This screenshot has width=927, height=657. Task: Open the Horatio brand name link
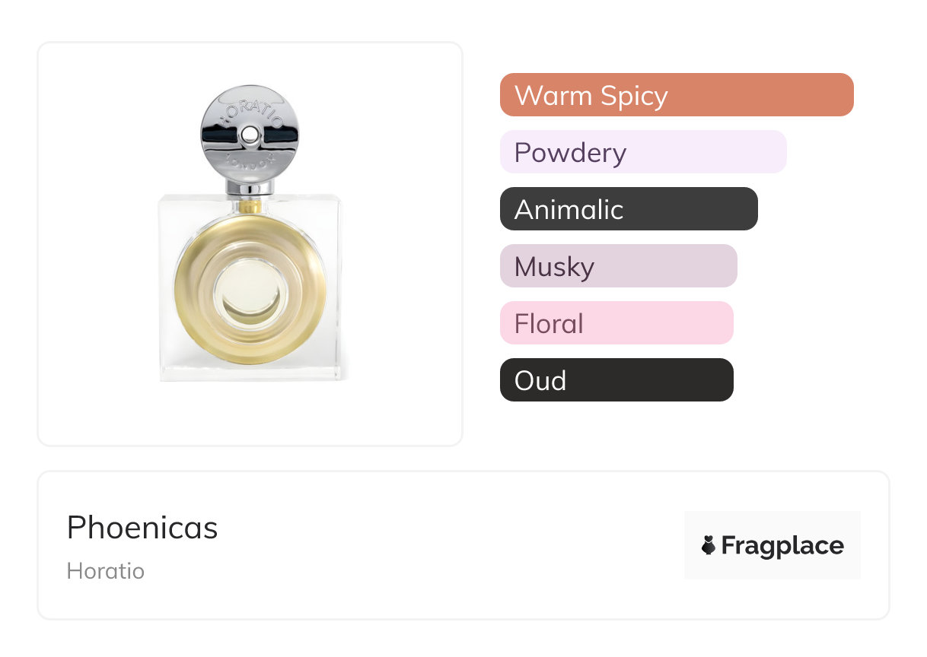106,571
